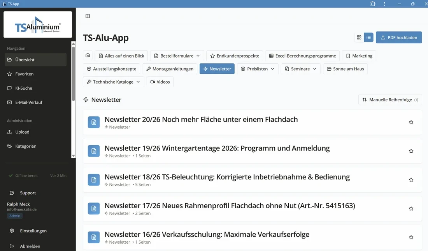Go to Übersicht in sidebar
Viewport: 428px width, 251px height.
(x=35, y=60)
